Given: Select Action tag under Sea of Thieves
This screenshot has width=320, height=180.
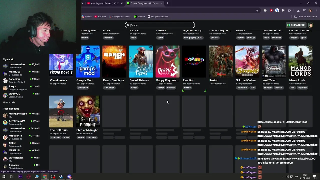Looking at the screenshot, I should click(x=134, y=88).
